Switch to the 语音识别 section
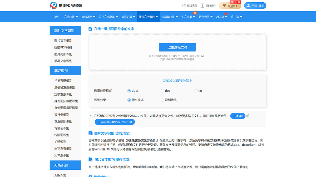Image resolution: width=316 pixels, height=177 pixels. click(127, 16)
